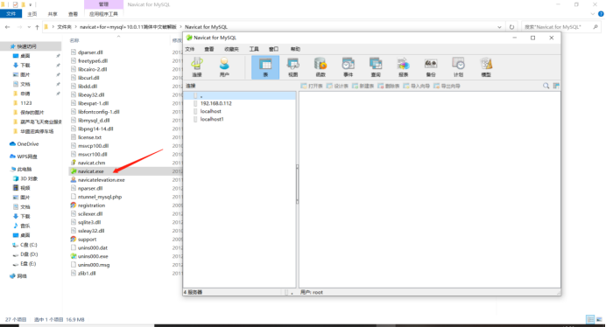Select navicatelevation.exe in the file list
Screen dimensions: 606x327
(102, 180)
